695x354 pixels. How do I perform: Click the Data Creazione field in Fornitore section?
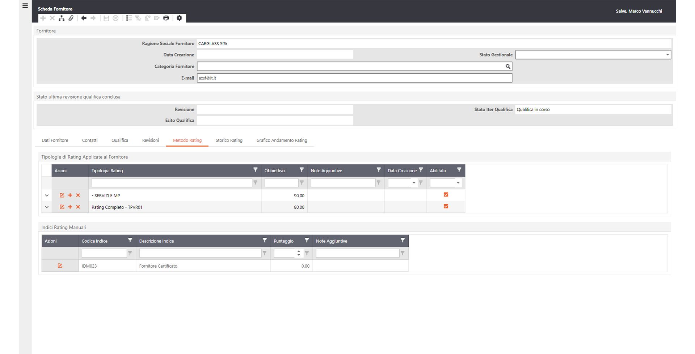coord(275,55)
